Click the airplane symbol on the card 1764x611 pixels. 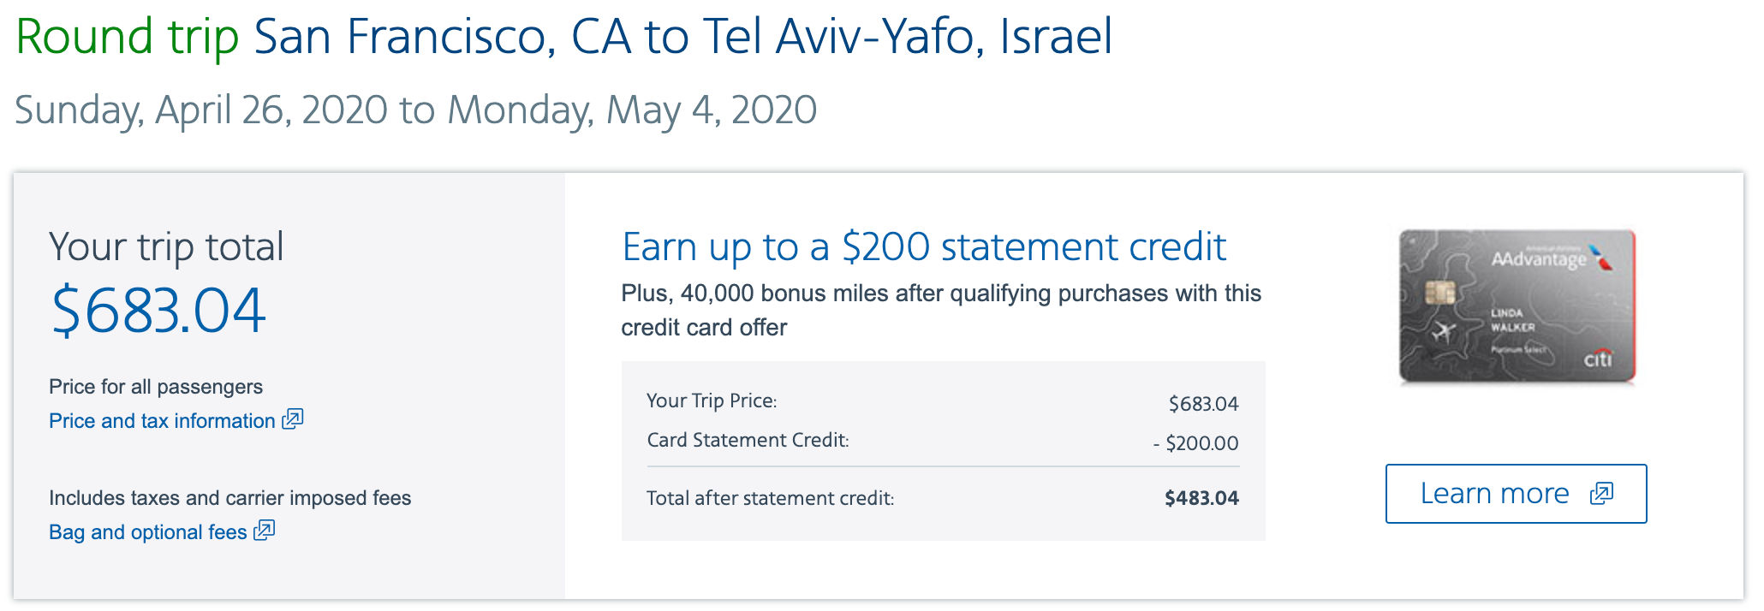pyautogui.click(x=1444, y=331)
